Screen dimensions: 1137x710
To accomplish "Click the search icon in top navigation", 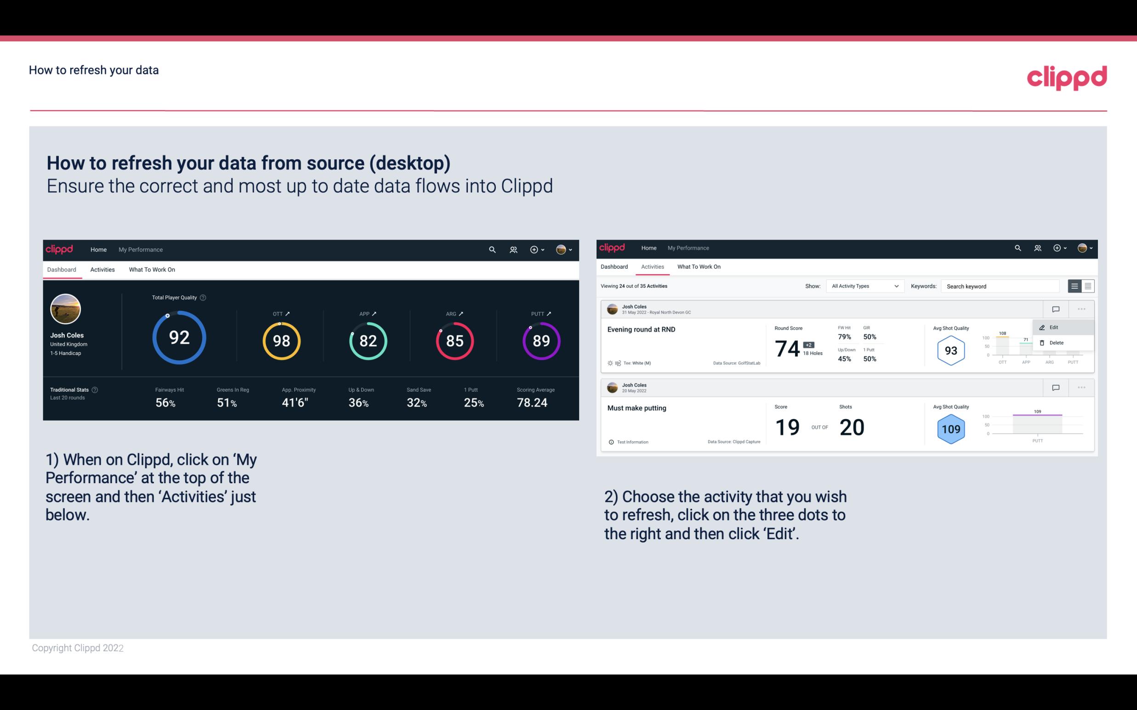I will (491, 249).
